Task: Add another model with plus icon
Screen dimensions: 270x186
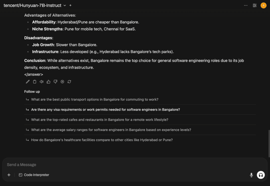Action: click(x=70, y=6)
